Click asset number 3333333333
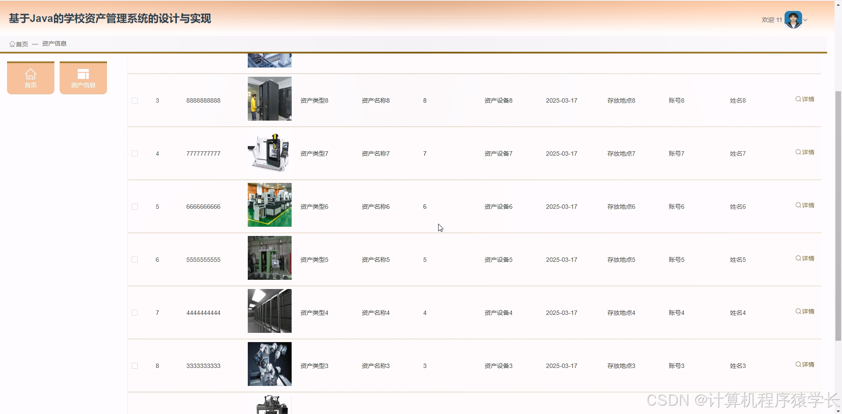 coord(203,366)
